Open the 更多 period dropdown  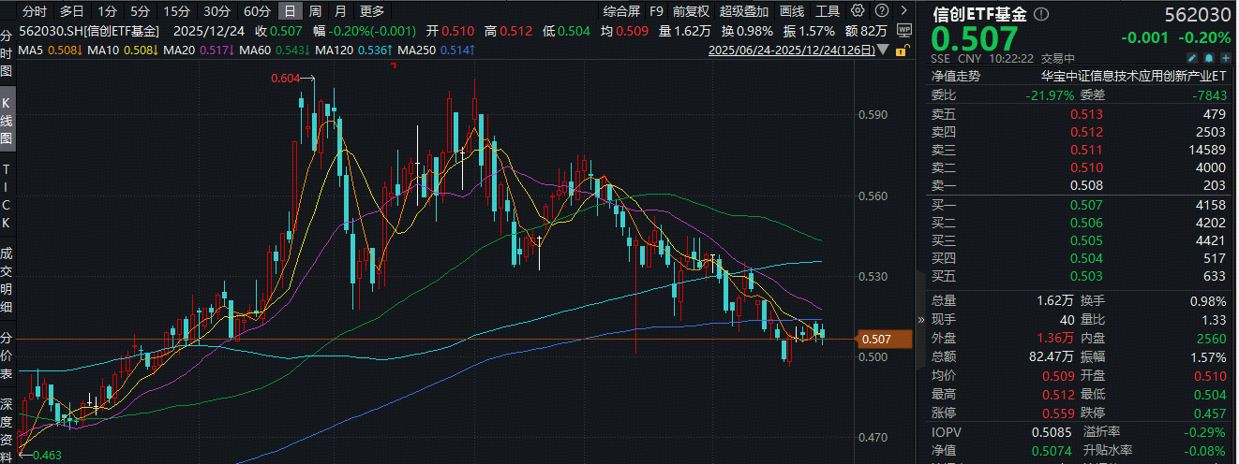[372, 11]
